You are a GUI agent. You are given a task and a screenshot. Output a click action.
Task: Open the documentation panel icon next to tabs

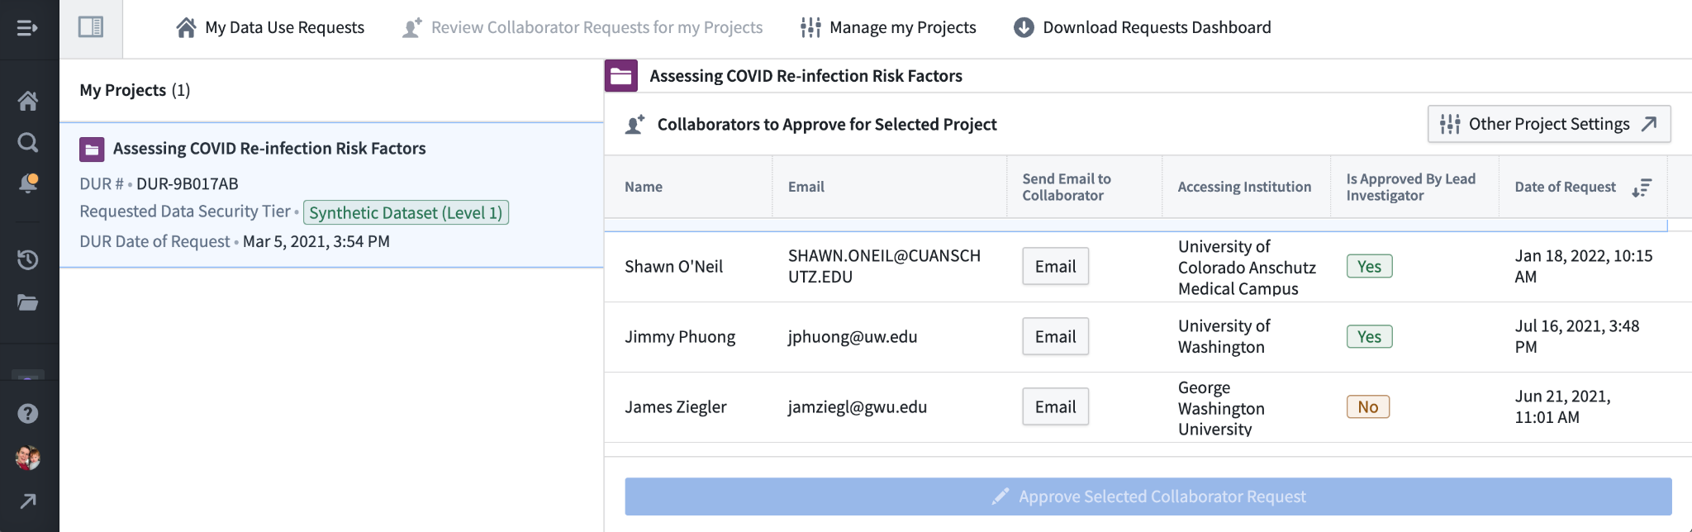click(91, 27)
